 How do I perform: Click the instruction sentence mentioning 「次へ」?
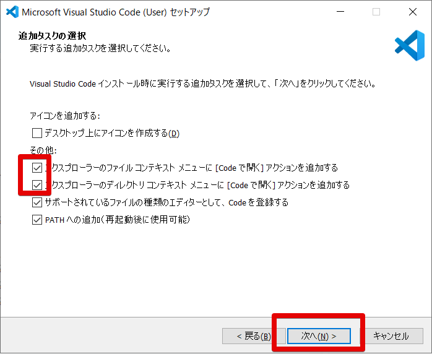[x=202, y=83]
